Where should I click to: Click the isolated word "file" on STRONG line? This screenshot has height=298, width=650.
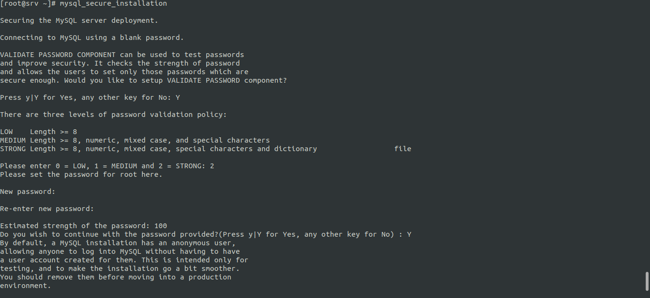click(402, 149)
